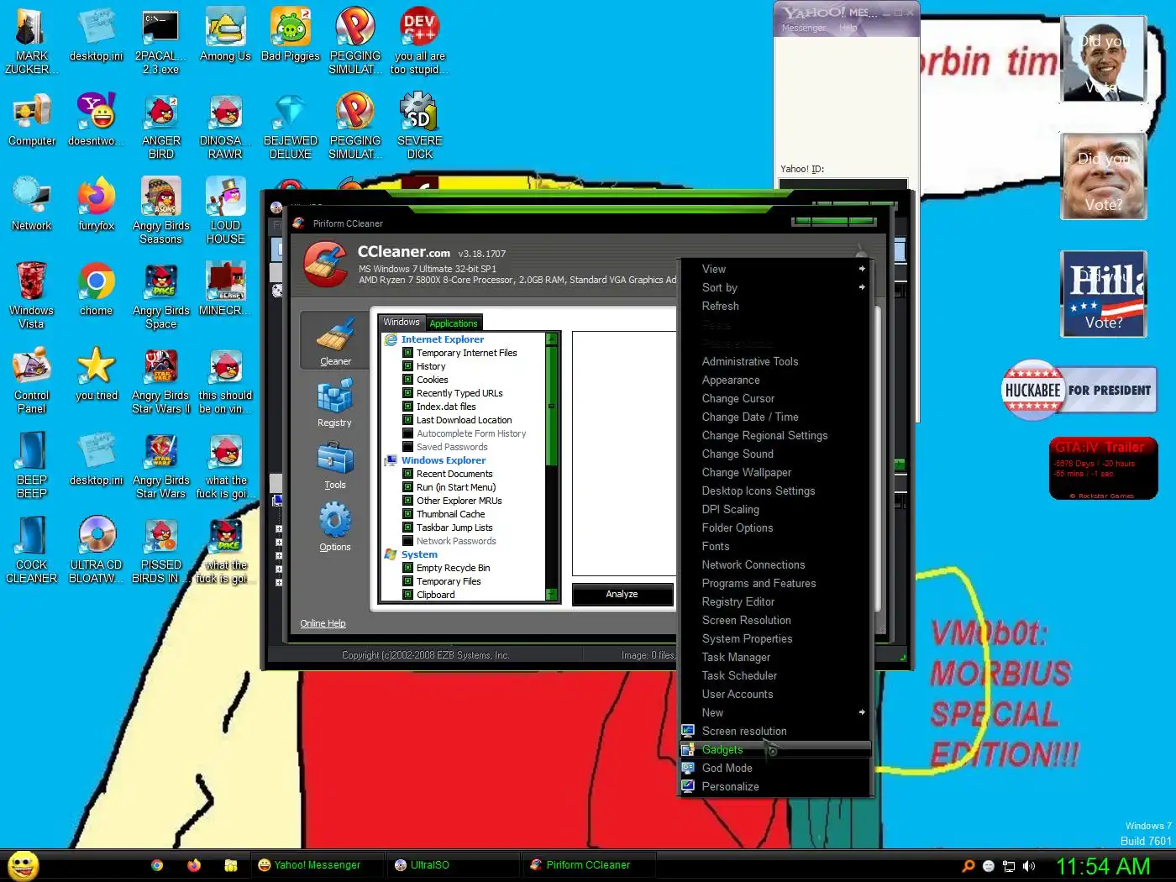Click the doesntwo Yahoo desktop icon
Image resolution: width=1176 pixels, height=882 pixels.
(x=97, y=118)
